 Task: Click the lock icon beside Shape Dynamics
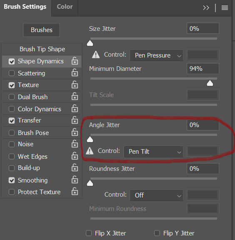[75, 61]
